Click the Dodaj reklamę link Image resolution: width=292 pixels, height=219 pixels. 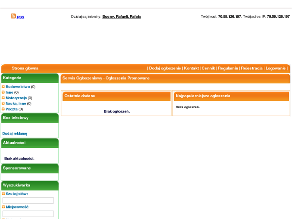(15, 133)
